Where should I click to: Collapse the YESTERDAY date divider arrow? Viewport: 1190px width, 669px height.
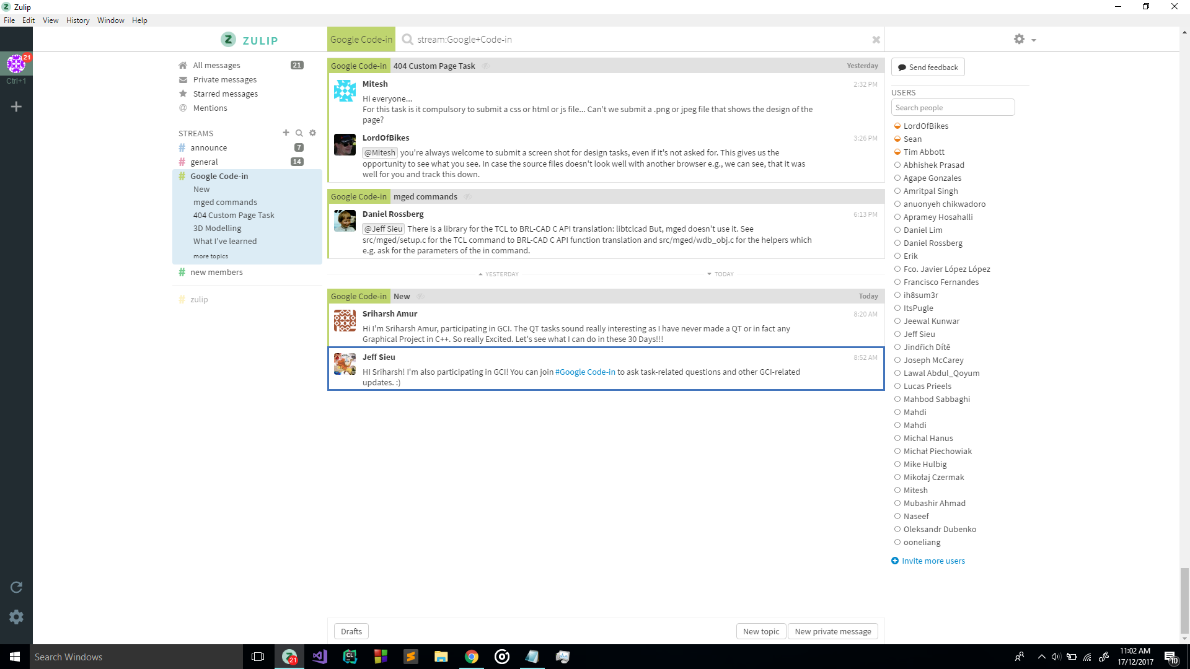point(480,274)
